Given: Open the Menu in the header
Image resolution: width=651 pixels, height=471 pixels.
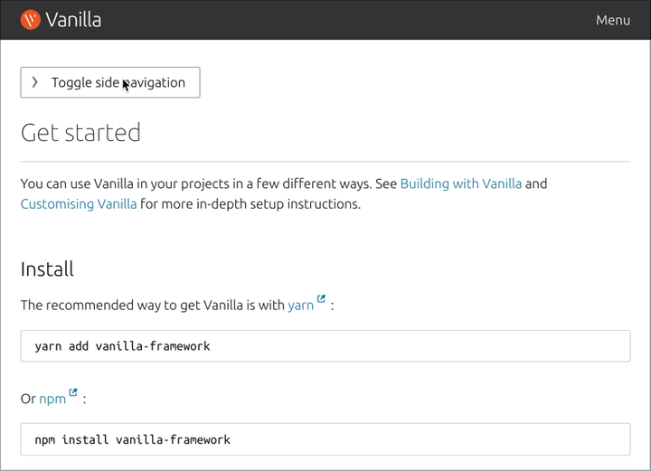Looking at the screenshot, I should click(612, 20).
